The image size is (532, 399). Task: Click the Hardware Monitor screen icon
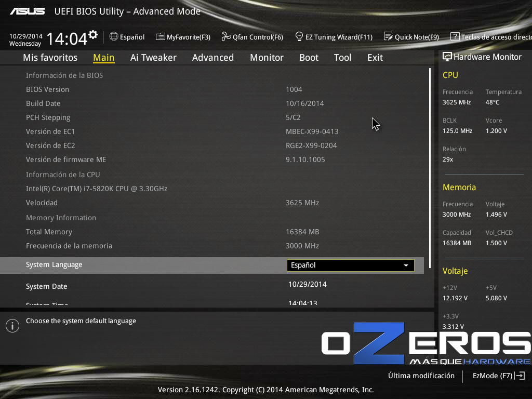tap(447, 57)
